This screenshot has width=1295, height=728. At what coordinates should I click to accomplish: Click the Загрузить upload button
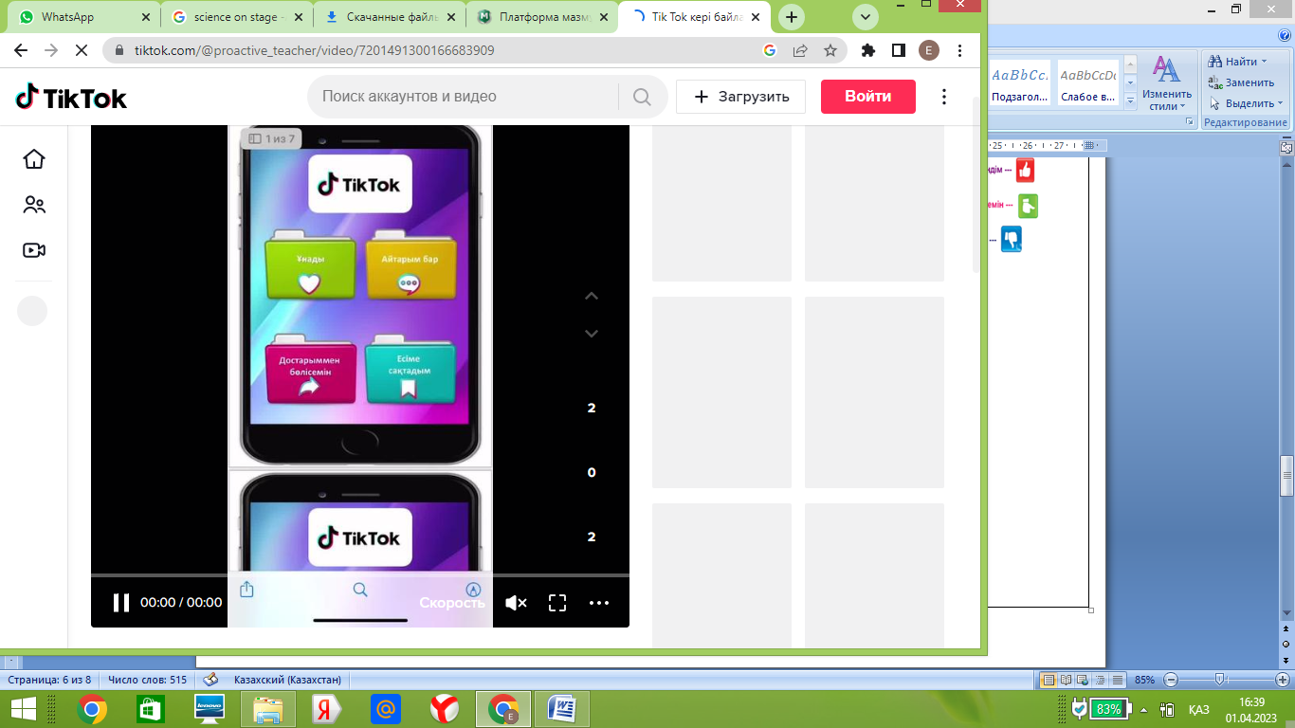tap(740, 97)
